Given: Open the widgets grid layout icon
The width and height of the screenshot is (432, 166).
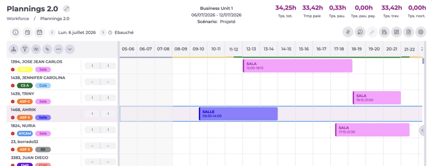Looking at the screenshot, I should pos(396,32).
